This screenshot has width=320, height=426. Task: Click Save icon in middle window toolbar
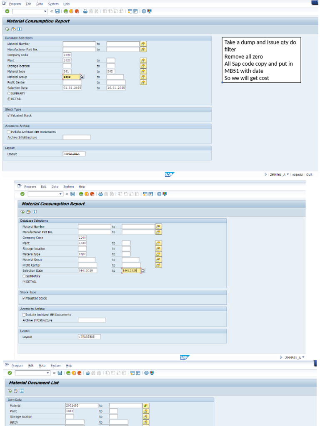pos(72,194)
